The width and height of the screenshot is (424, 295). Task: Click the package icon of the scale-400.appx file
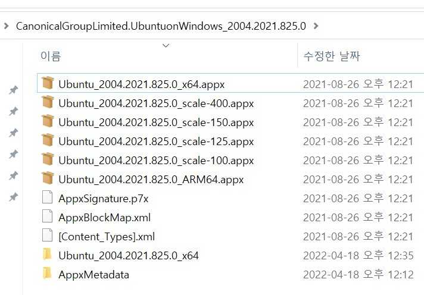(48, 102)
